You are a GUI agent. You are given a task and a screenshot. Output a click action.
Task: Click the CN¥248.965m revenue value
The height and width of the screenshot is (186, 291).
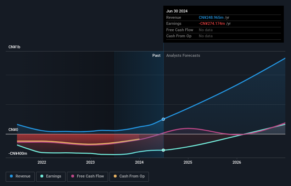tap(211, 17)
